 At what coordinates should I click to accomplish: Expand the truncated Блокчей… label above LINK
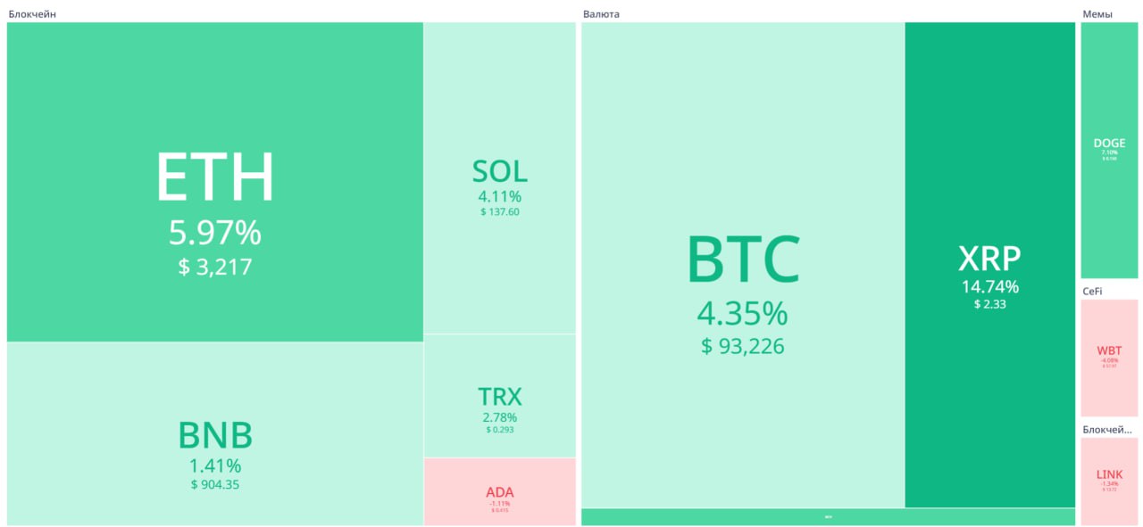pyautogui.click(x=1107, y=430)
